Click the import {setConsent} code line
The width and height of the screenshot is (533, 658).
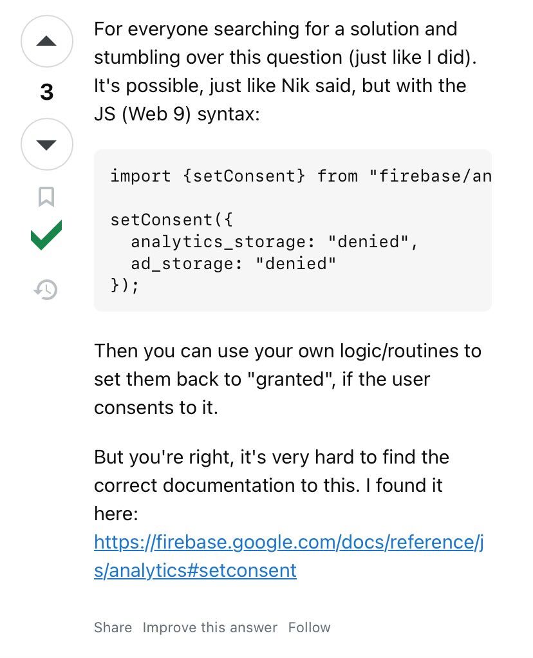pos(300,176)
